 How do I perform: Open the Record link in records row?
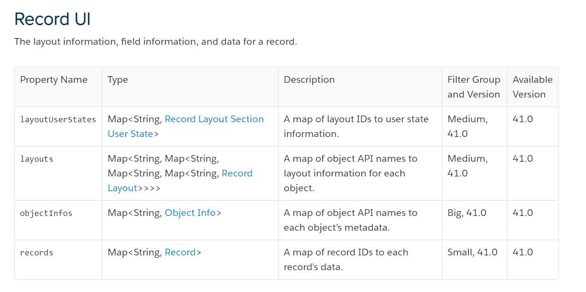pos(180,252)
